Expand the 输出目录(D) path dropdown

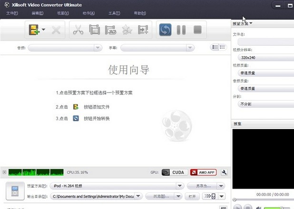tap(138, 196)
